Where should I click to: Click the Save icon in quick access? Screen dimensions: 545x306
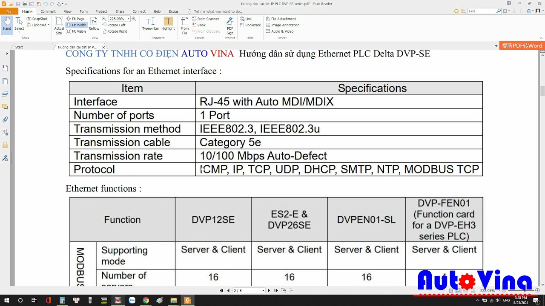[18, 4]
